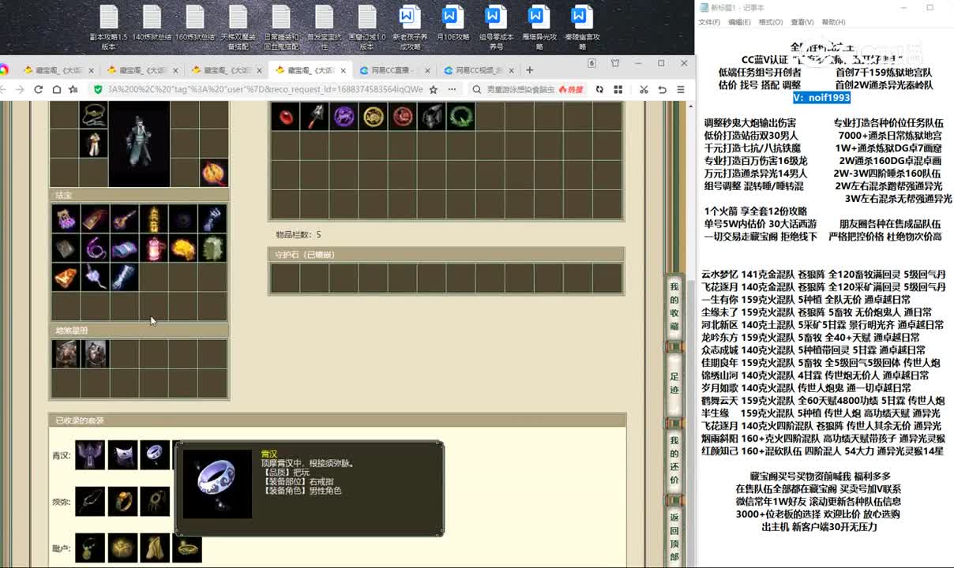This screenshot has height=568, width=954.
Task: Switch to the 网易CC视频 browser tab
Action: point(480,70)
